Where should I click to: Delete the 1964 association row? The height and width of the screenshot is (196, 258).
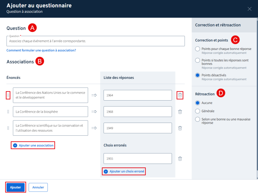pyautogui.click(x=180, y=95)
